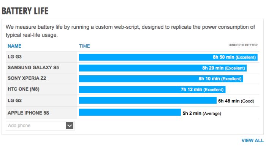Select the Samsung Galaxy S5 name
Image resolution: width=266 pixels, height=146 pixels.
(33, 67)
